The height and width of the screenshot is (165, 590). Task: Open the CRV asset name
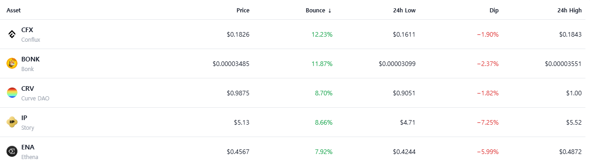coord(28,88)
